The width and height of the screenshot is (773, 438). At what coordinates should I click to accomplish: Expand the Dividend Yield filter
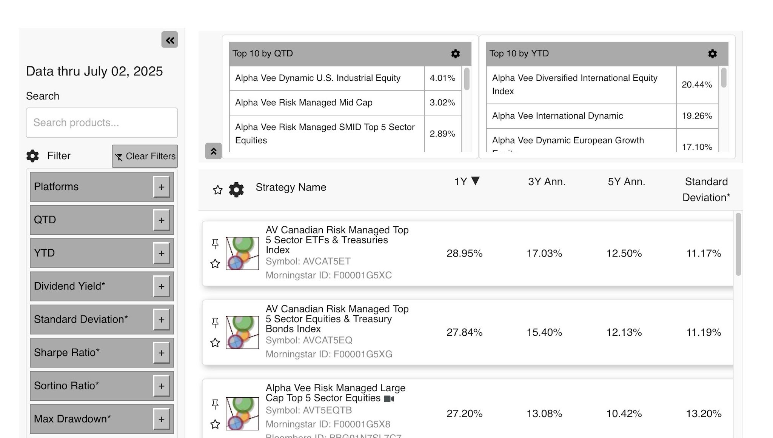(x=161, y=286)
